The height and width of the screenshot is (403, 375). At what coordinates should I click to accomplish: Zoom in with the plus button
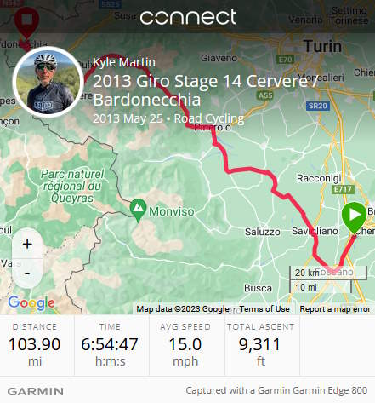(x=27, y=244)
